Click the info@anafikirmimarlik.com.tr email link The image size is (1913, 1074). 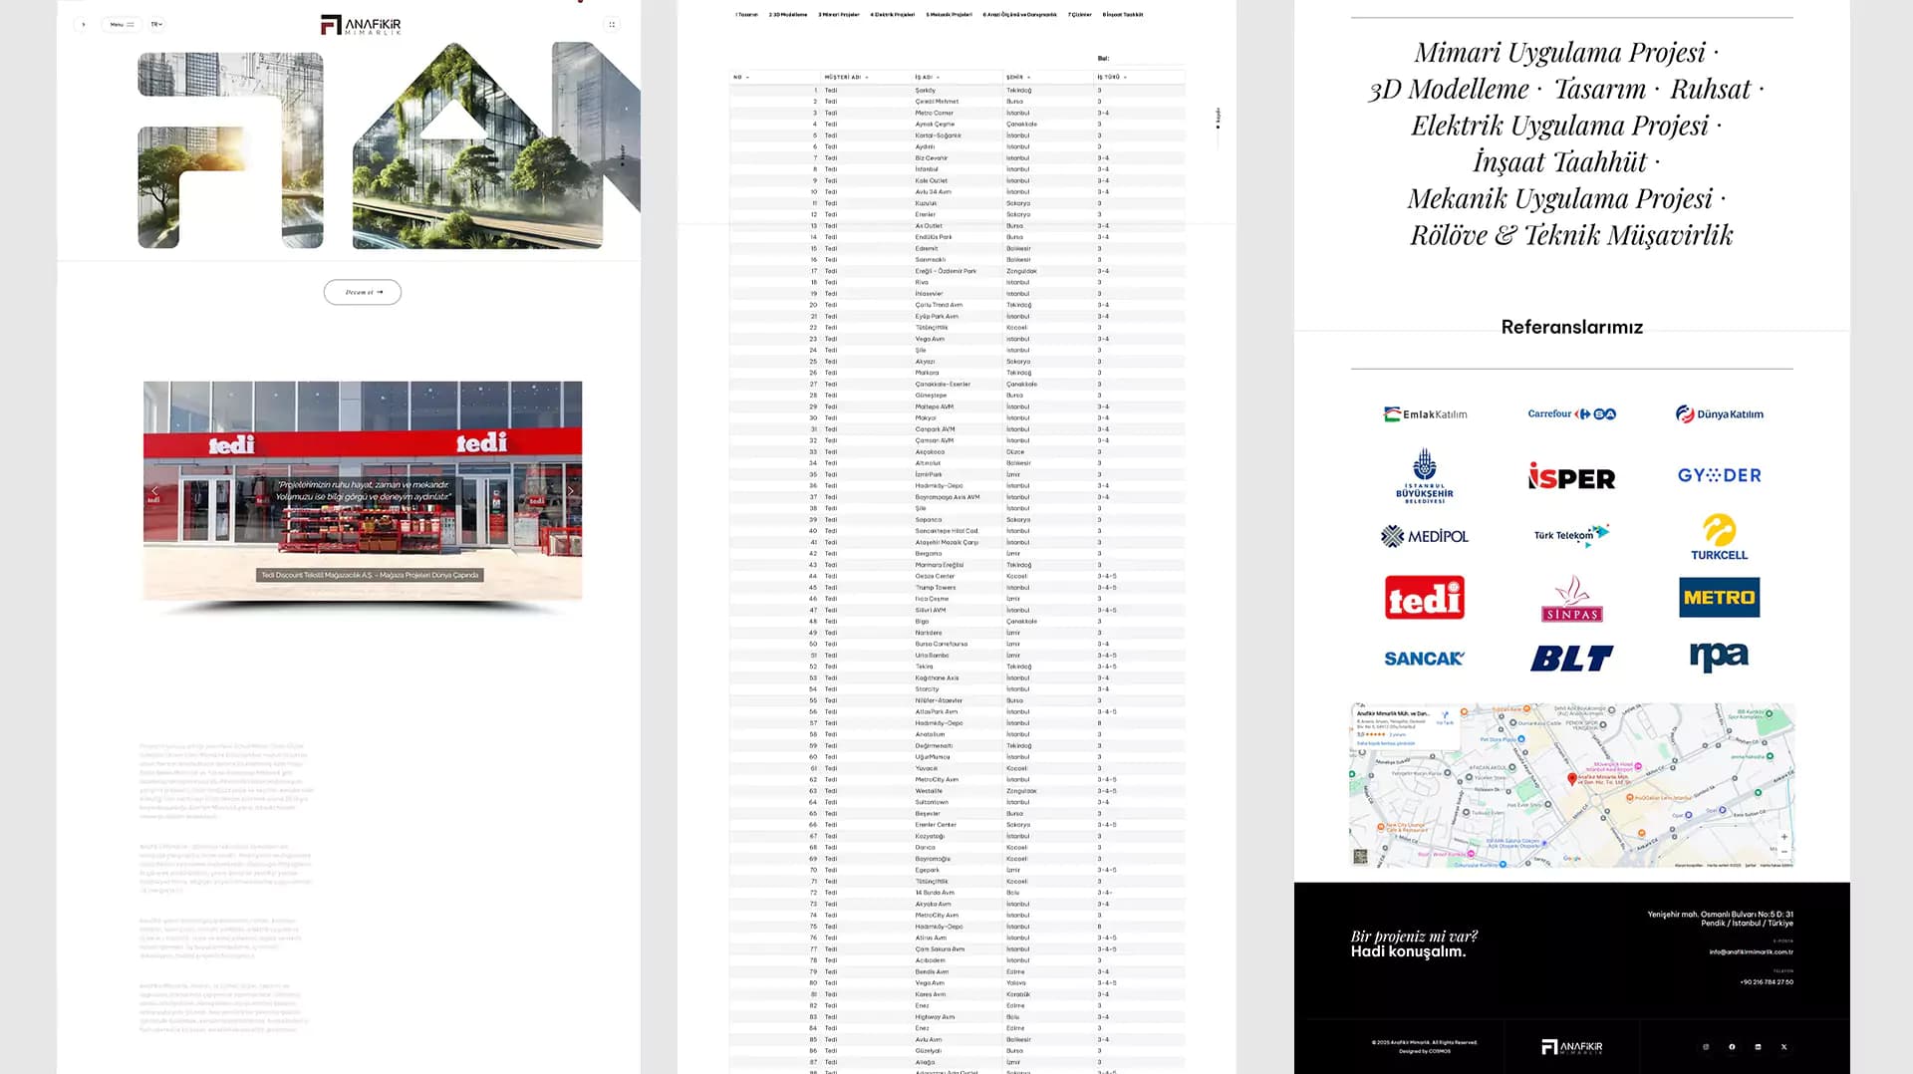coord(1751,952)
